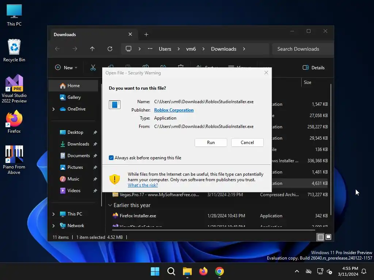Click the muted volume tray icon
The width and height of the screenshot is (374, 280).
click(x=329, y=271)
